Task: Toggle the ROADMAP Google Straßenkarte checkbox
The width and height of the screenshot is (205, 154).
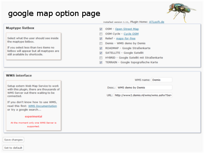Action: pyautogui.click(x=101, y=48)
